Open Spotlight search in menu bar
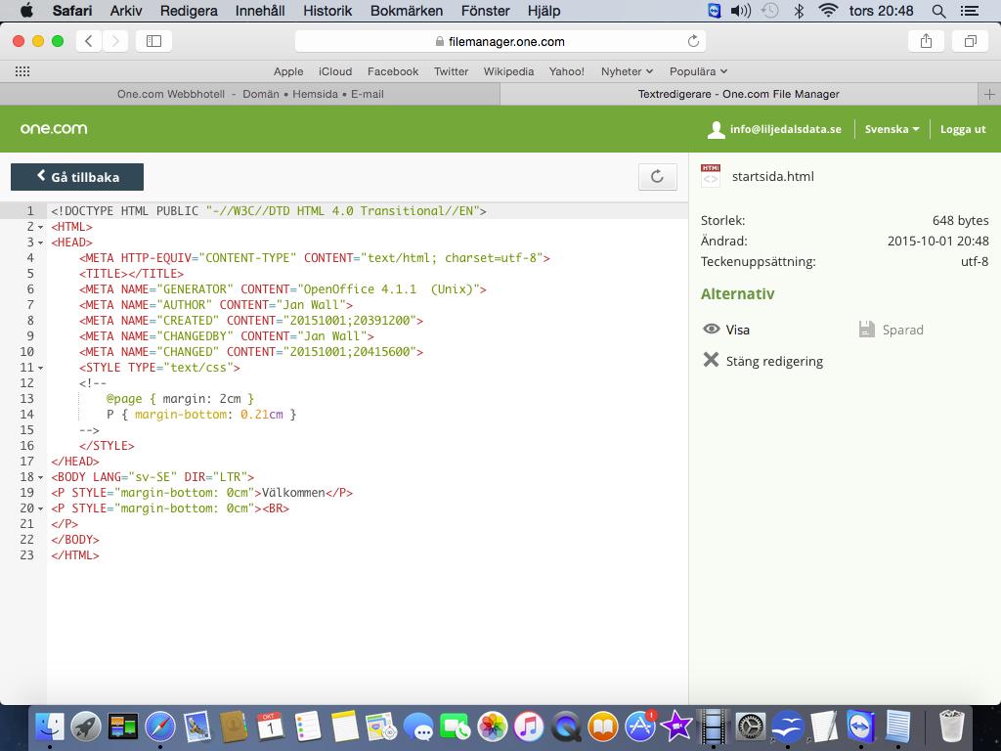1001x751 pixels. coord(938,11)
